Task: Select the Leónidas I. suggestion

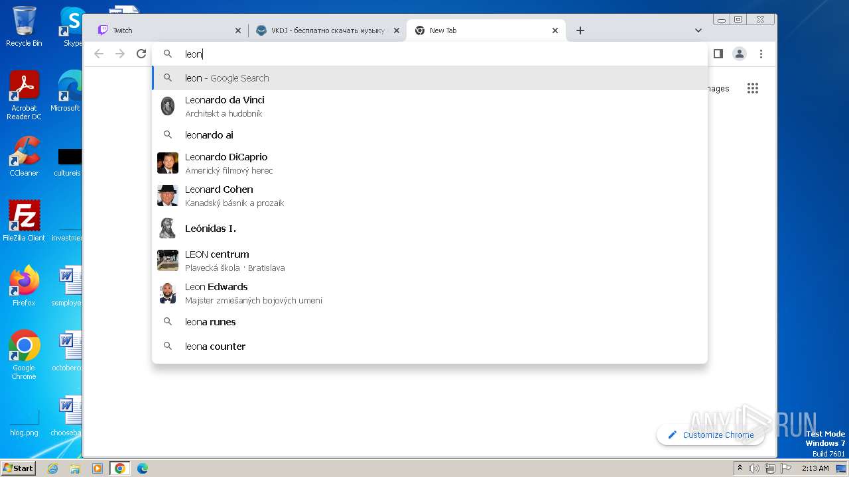Action: coord(430,229)
